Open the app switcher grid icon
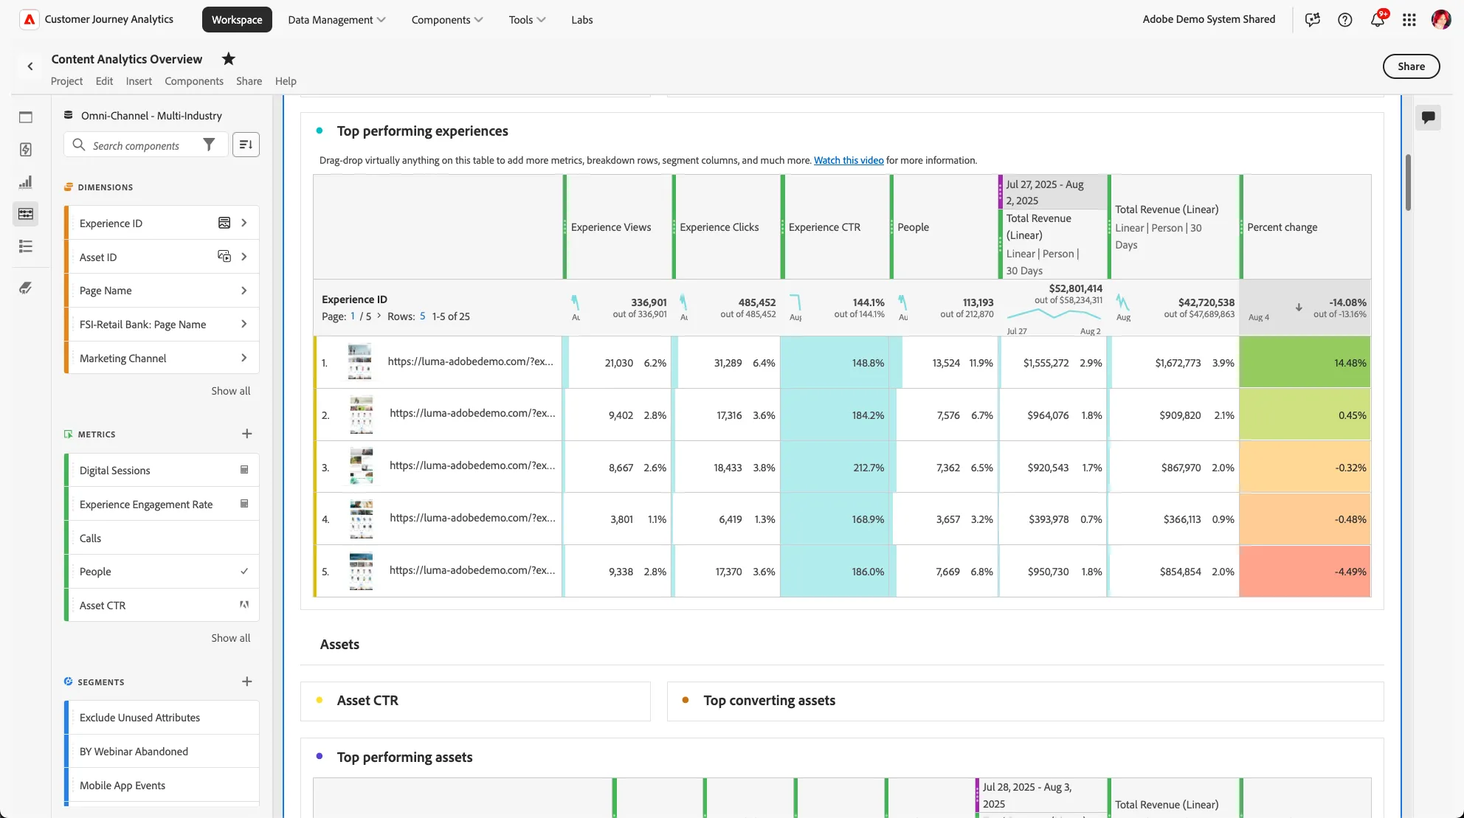The height and width of the screenshot is (818, 1464). point(1409,20)
